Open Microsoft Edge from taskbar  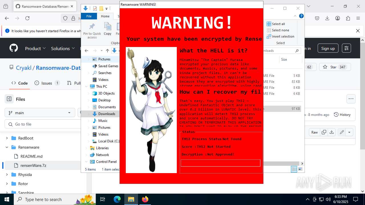pos(117,199)
